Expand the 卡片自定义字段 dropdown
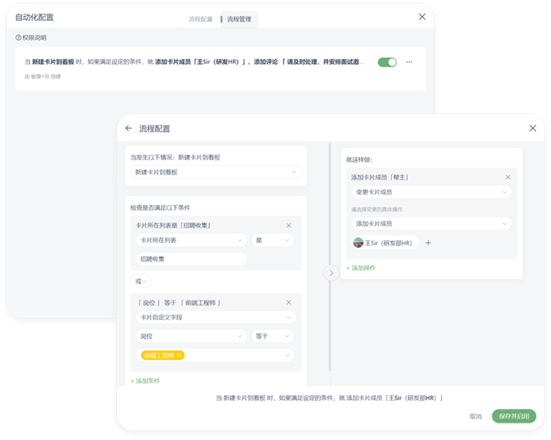Screen dimensions: 551x440 click(216, 318)
